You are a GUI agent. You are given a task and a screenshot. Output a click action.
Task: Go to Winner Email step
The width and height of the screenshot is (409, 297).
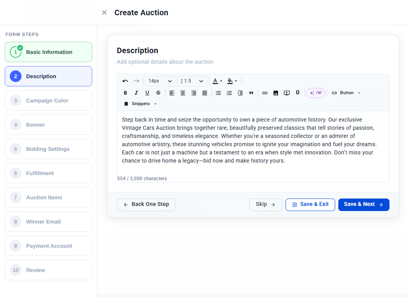tap(48, 222)
